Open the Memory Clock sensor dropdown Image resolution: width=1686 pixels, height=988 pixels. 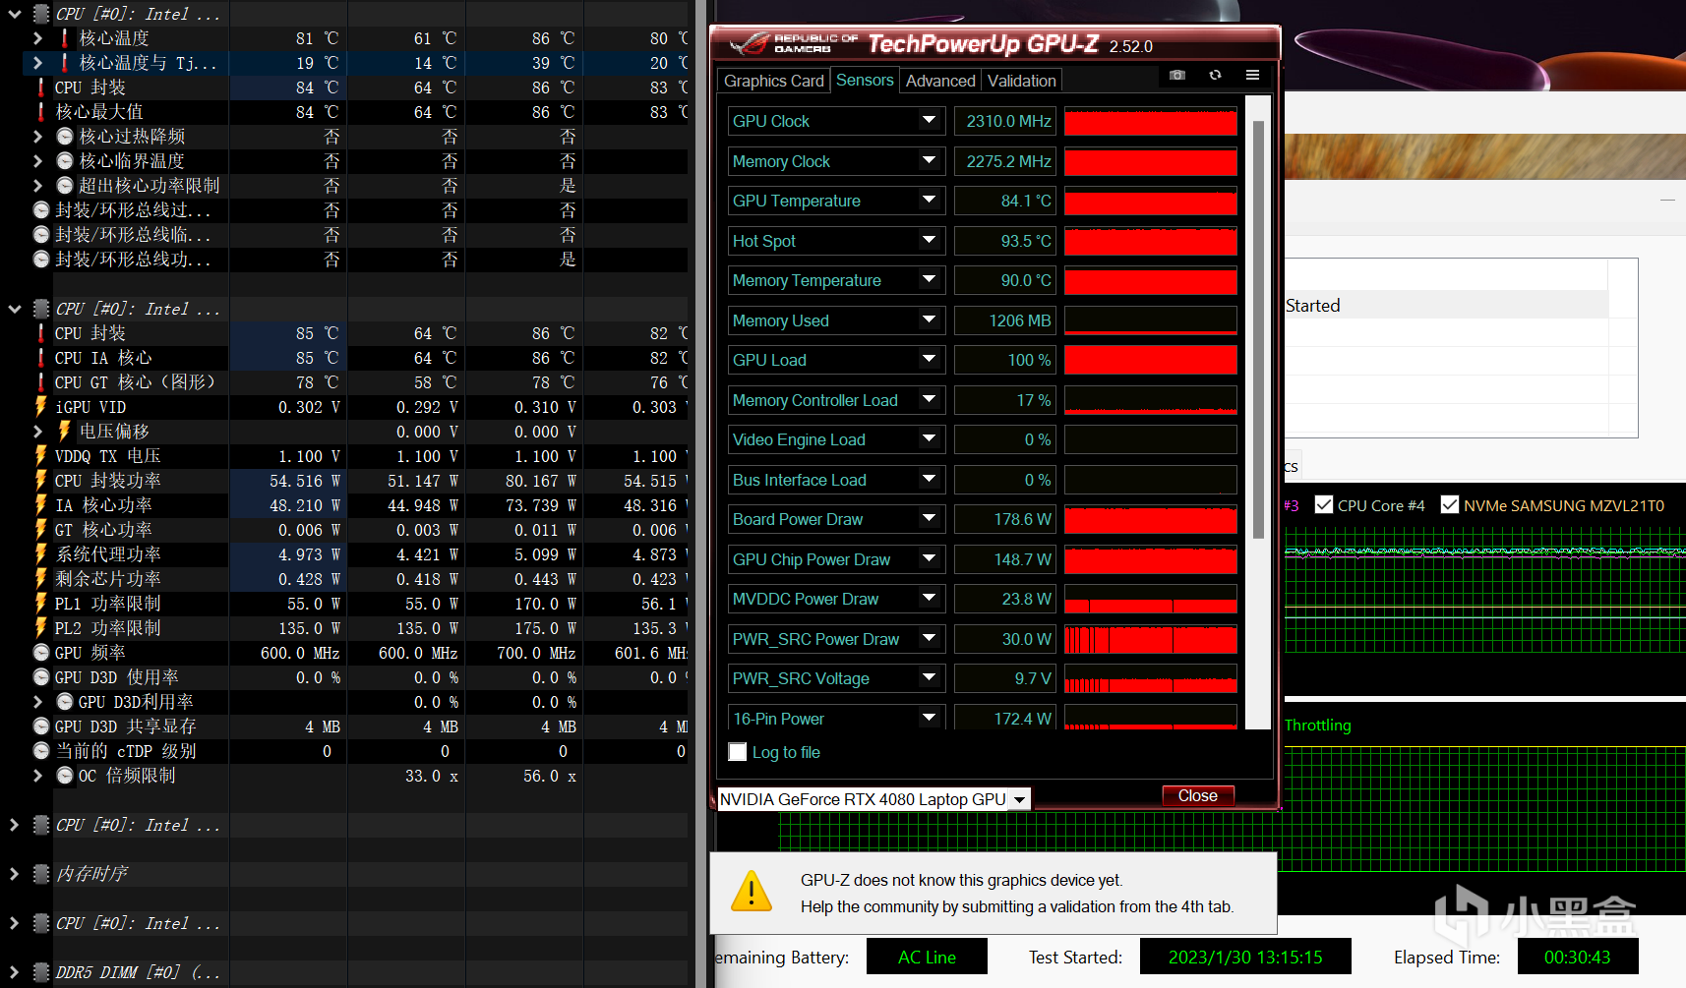tap(929, 160)
